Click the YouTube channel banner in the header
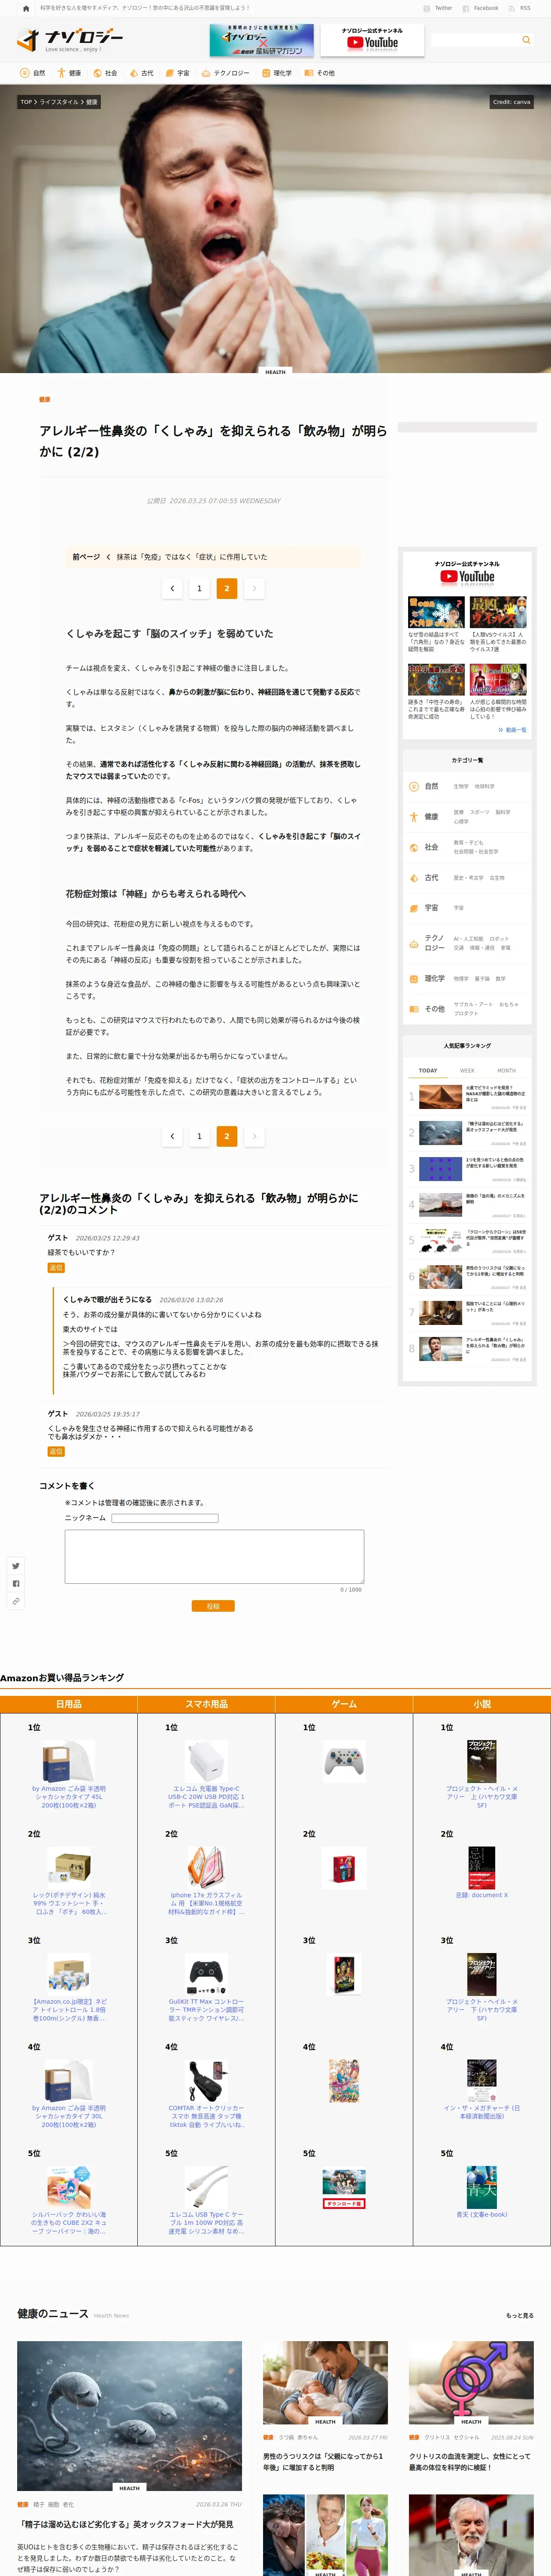The height and width of the screenshot is (2576, 551). click(372, 40)
